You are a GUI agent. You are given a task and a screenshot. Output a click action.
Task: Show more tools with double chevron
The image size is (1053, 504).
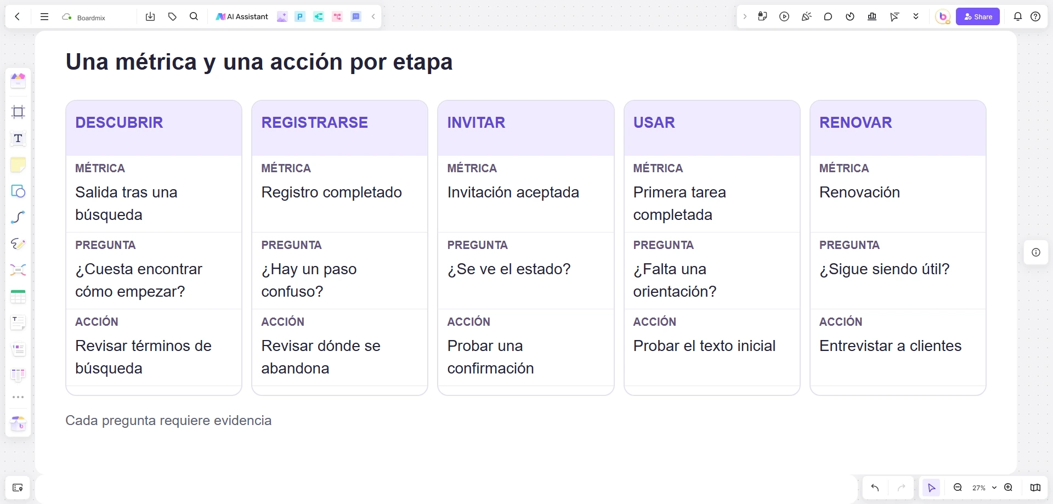[x=916, y=16]
